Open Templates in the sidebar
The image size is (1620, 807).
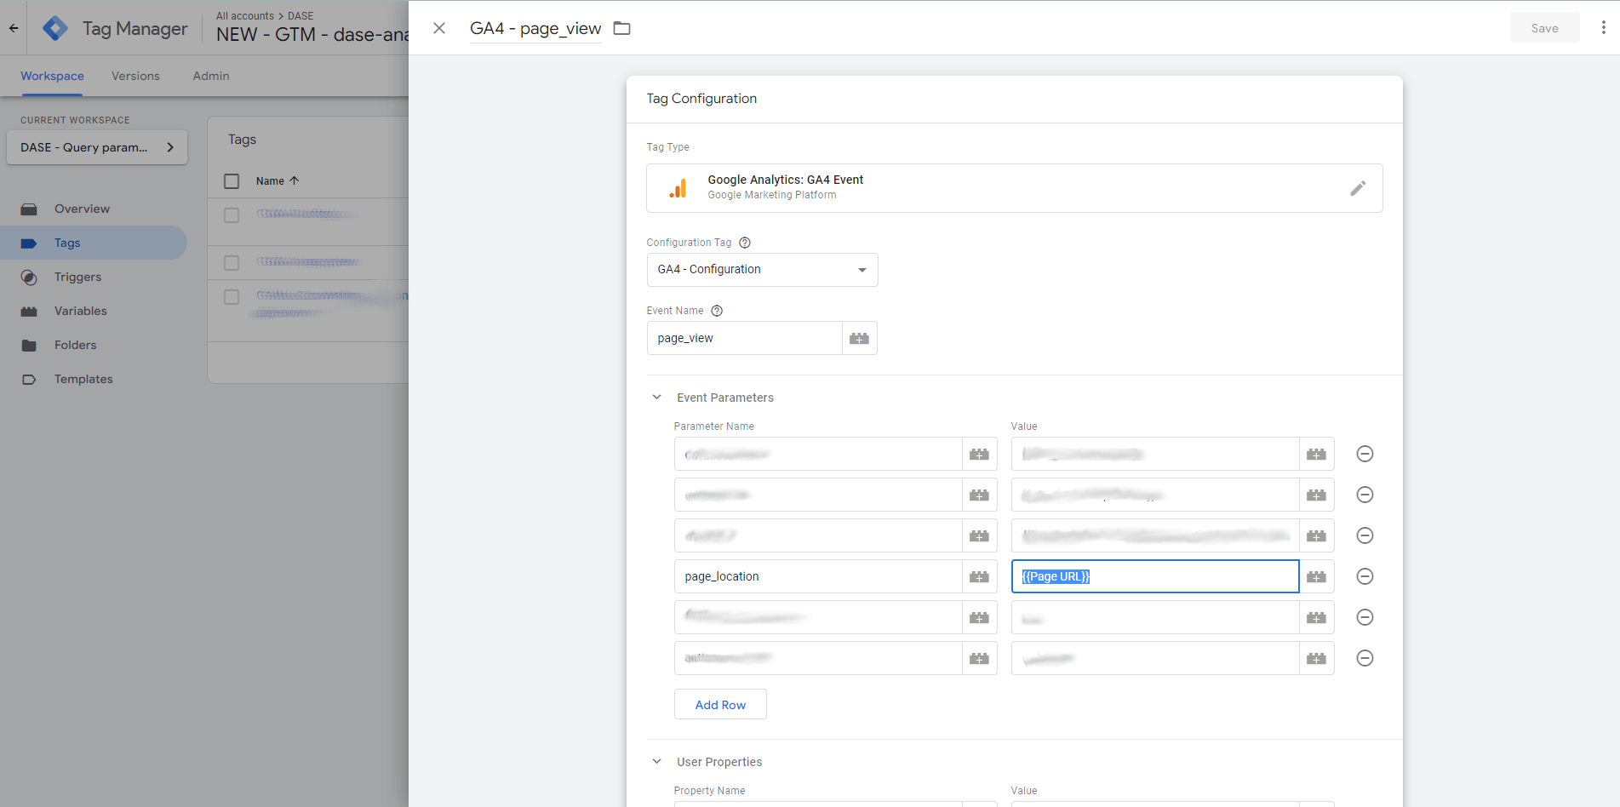(94, 379)
